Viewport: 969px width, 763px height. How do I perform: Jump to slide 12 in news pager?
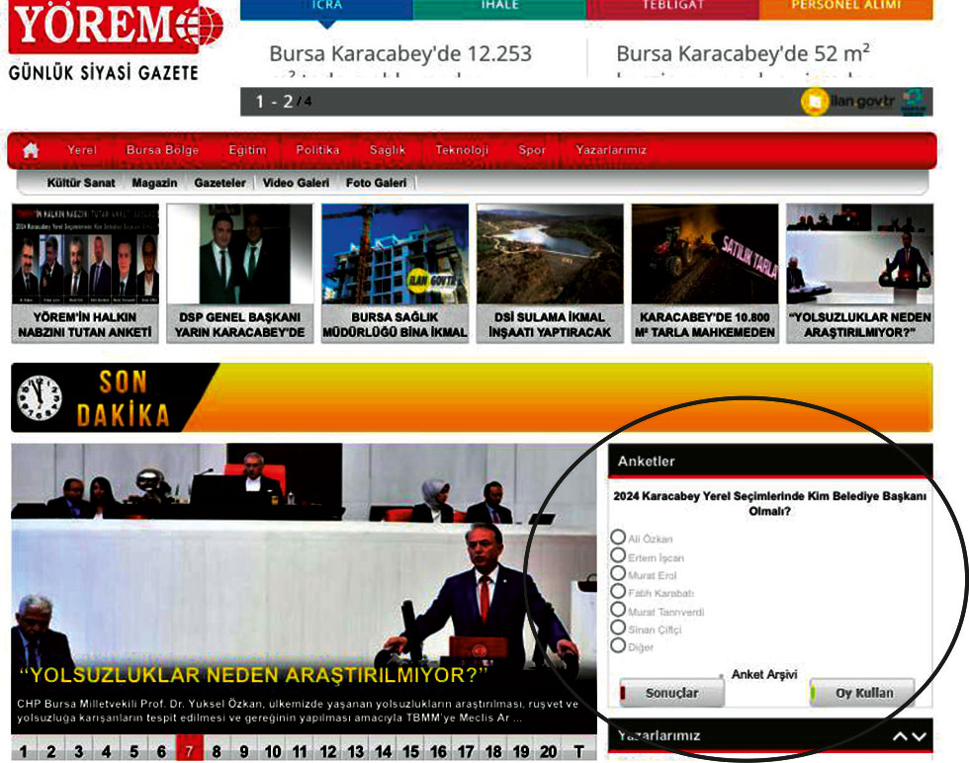(328, 751)
